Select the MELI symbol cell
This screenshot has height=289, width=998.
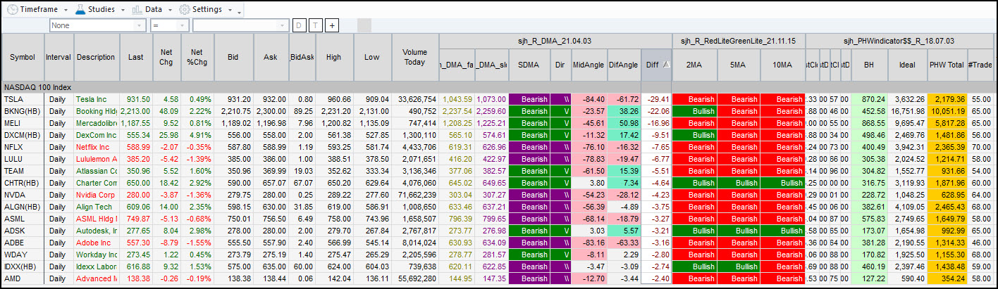pos(23,122)
